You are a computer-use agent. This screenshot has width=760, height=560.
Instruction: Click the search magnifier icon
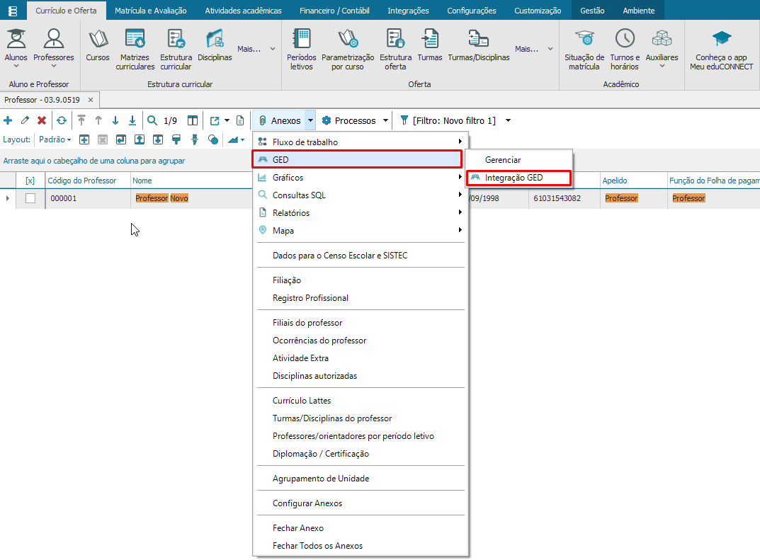click(152, 120)
